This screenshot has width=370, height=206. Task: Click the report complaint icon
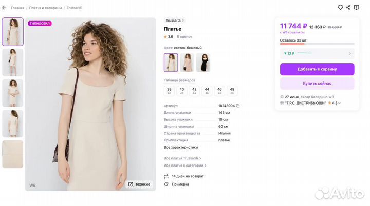(357, 8)
